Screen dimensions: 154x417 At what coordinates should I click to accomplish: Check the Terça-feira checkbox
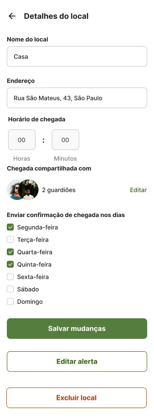click(x=10, y=240)
